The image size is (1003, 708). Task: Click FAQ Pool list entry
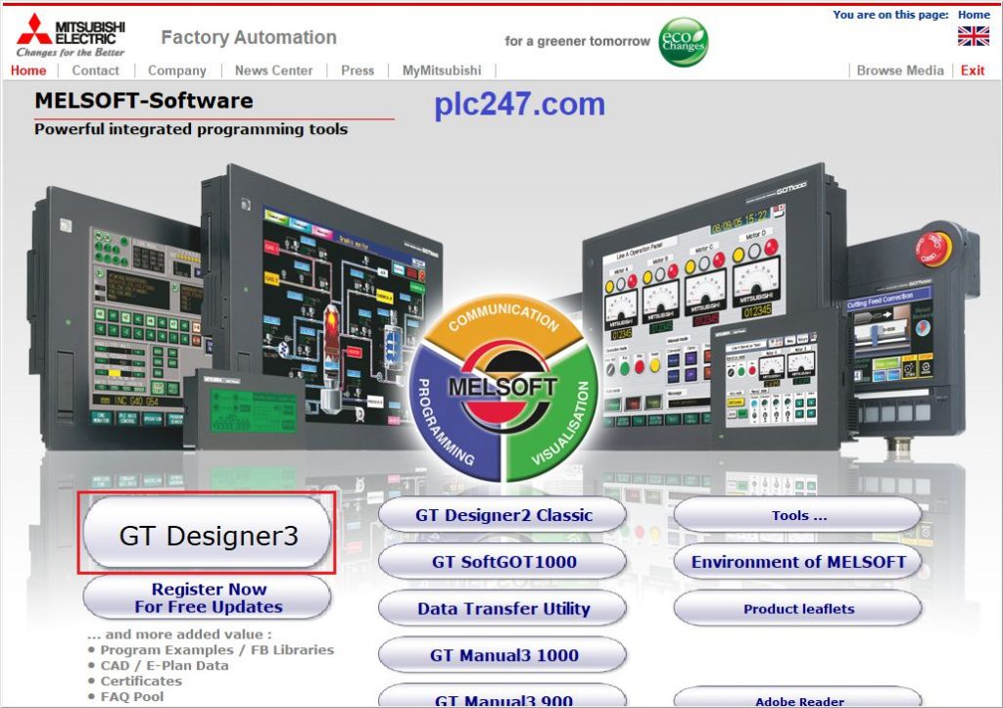132,696
